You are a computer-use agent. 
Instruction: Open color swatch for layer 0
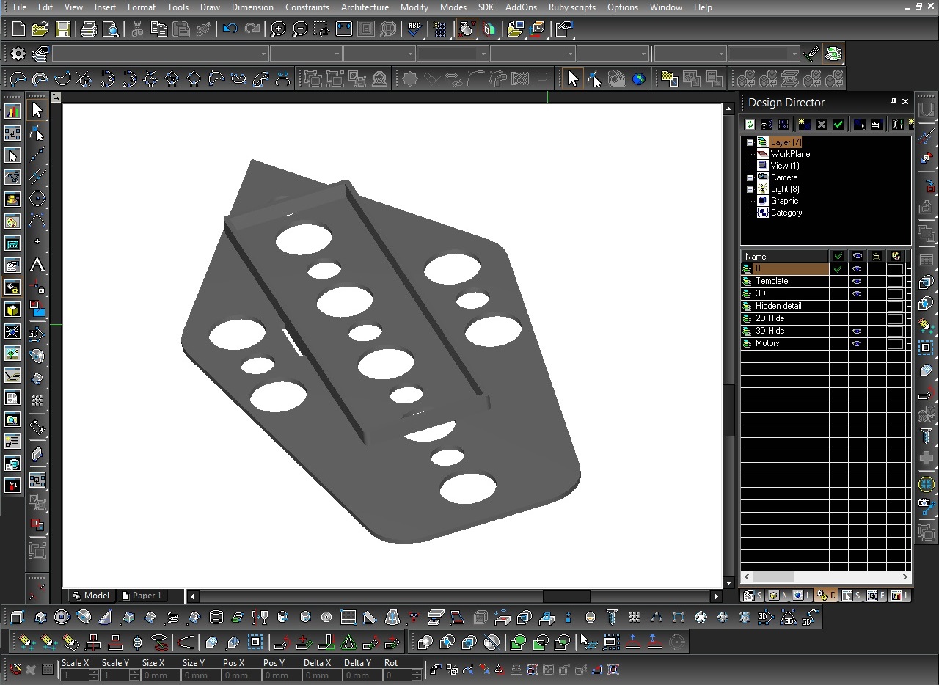point(895,269)
